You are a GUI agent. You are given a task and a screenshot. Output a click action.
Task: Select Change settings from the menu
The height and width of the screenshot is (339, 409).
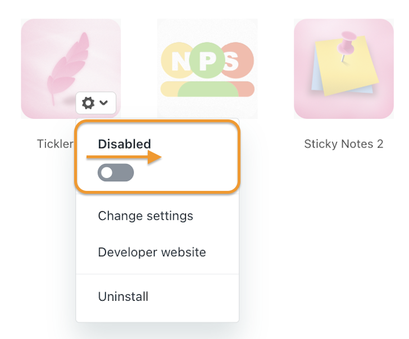click(146, 216)
